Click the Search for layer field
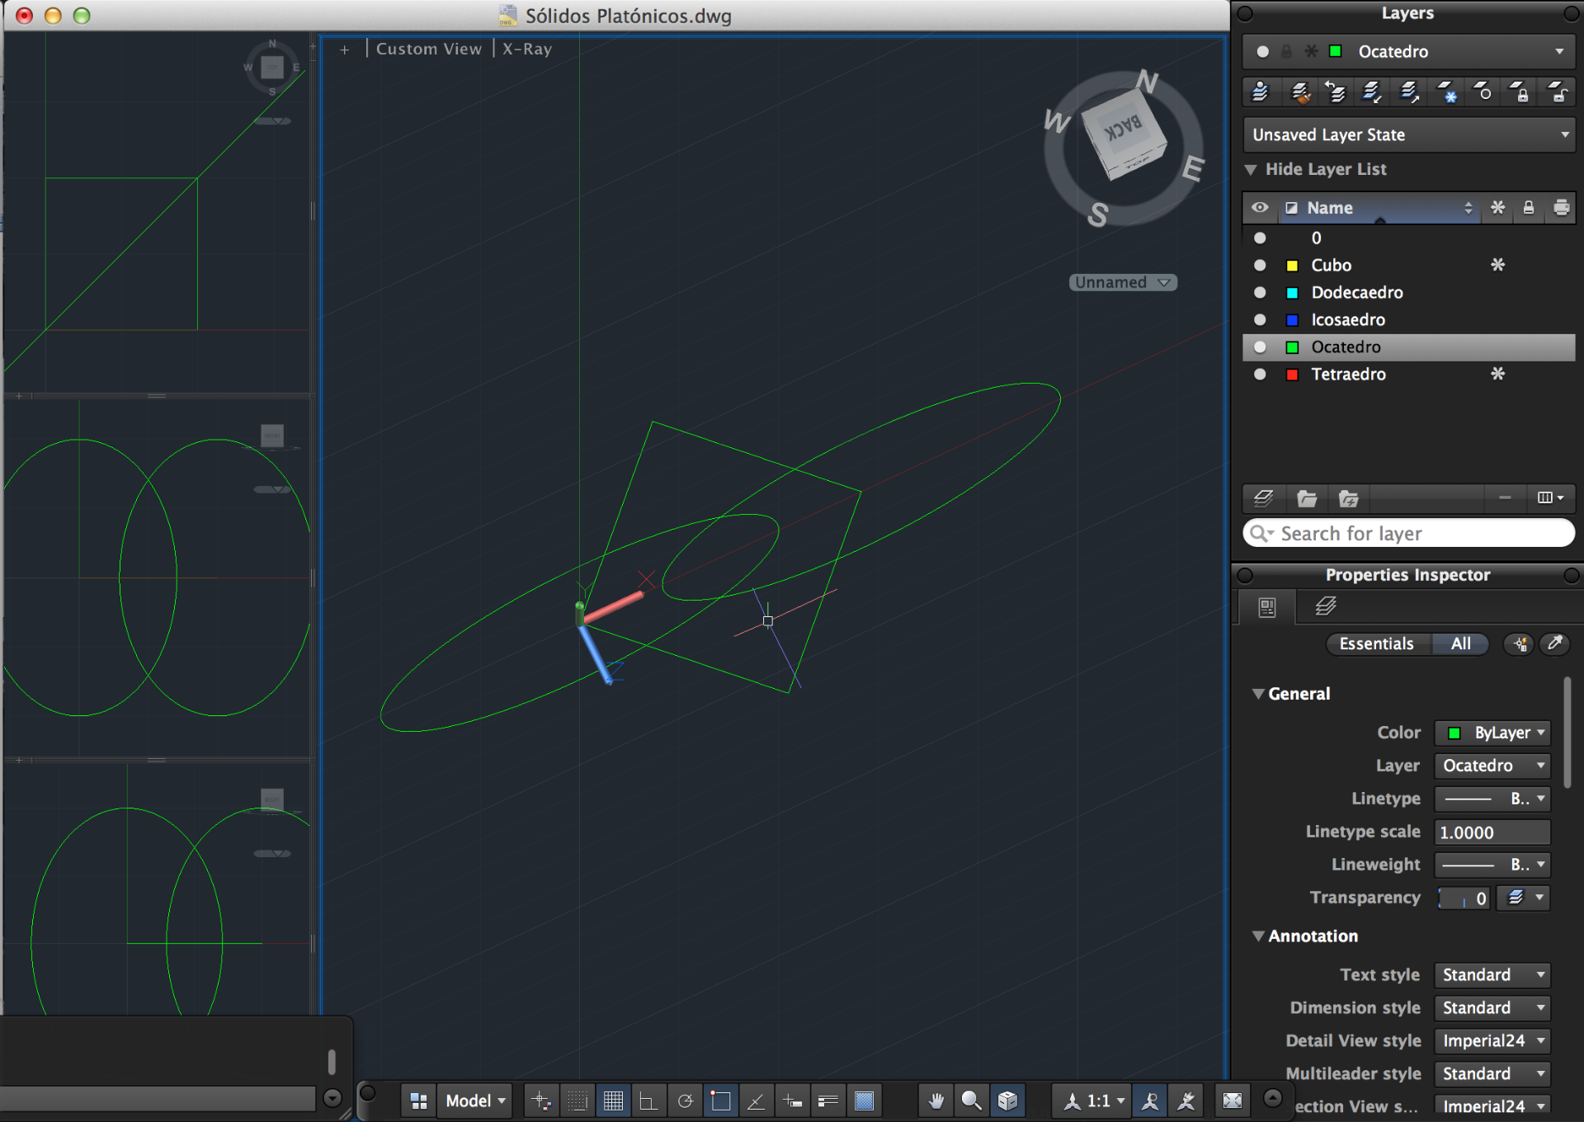The height and width of the screenshot is (1122, 1584). coord(1408,534)
